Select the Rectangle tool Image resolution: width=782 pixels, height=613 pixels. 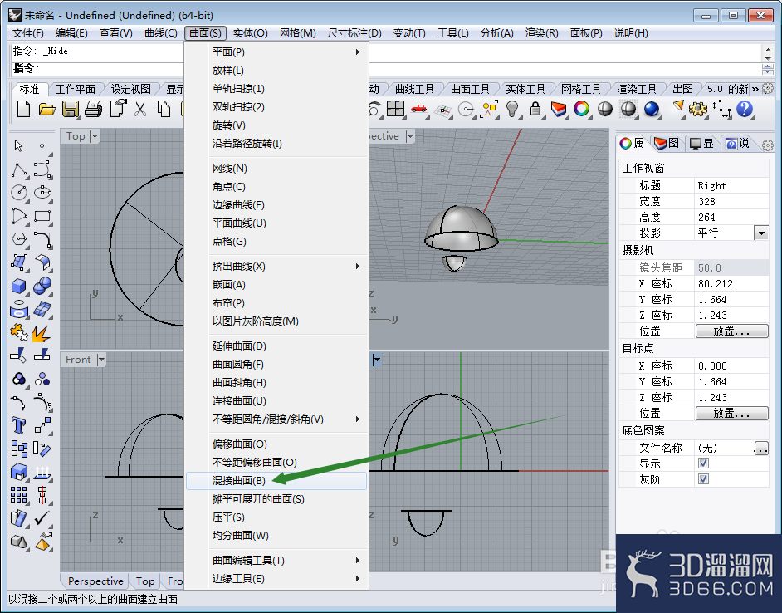pyautogui.click(x=43, y=216)
